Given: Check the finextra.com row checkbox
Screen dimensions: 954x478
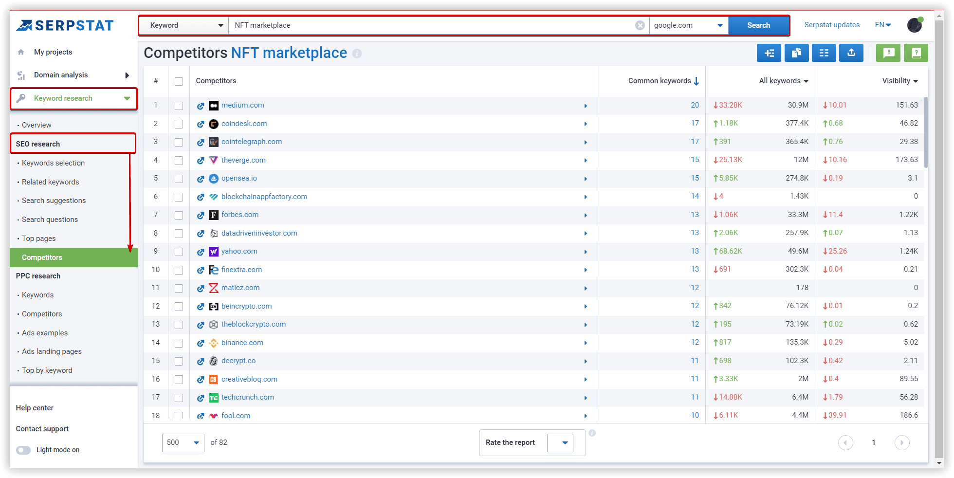Looking at the screenshot, I should (x=179, y=270).
